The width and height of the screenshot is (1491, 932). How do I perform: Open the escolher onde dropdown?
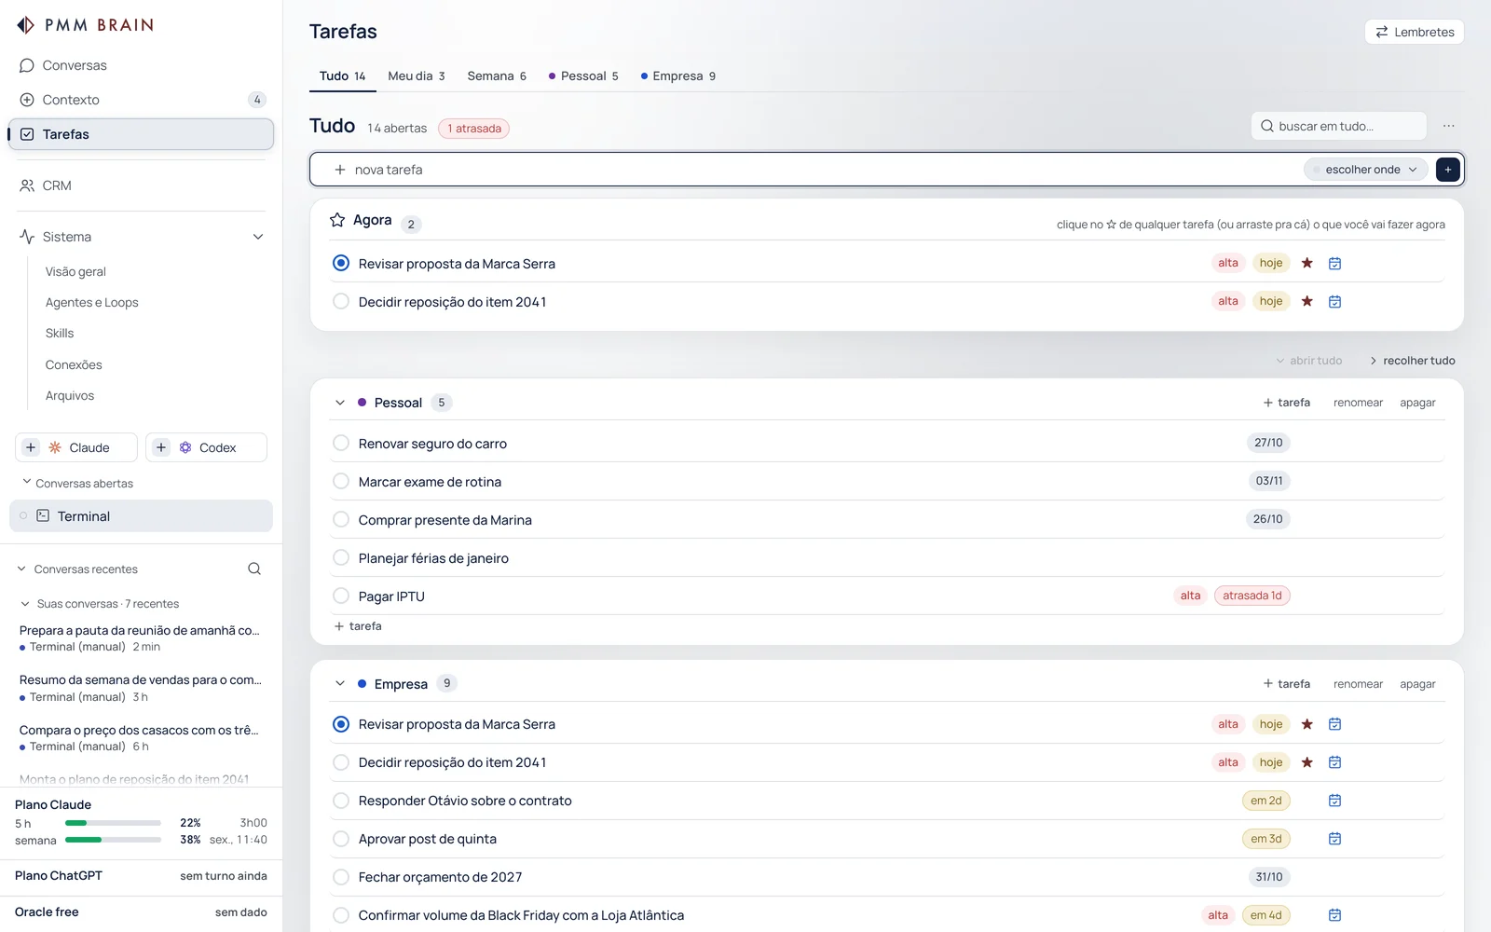click(1366, 170)
